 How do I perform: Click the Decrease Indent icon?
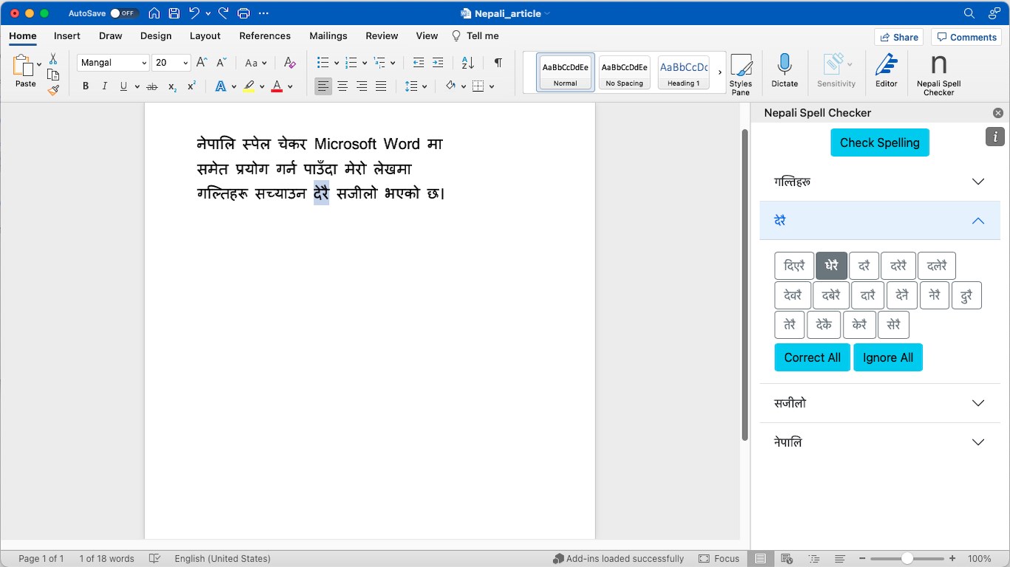418,63
